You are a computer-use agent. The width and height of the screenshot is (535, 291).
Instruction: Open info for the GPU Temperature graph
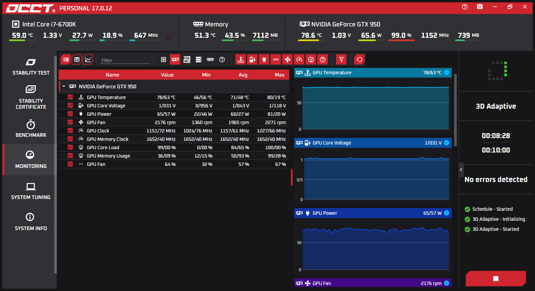tap(447, 73)
